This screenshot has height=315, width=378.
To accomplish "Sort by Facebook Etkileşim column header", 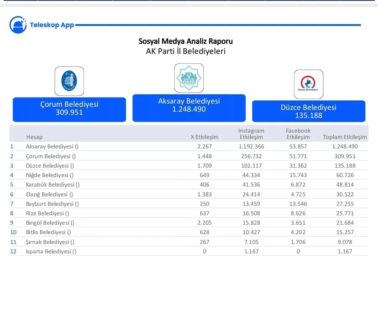I will point(298,134).
